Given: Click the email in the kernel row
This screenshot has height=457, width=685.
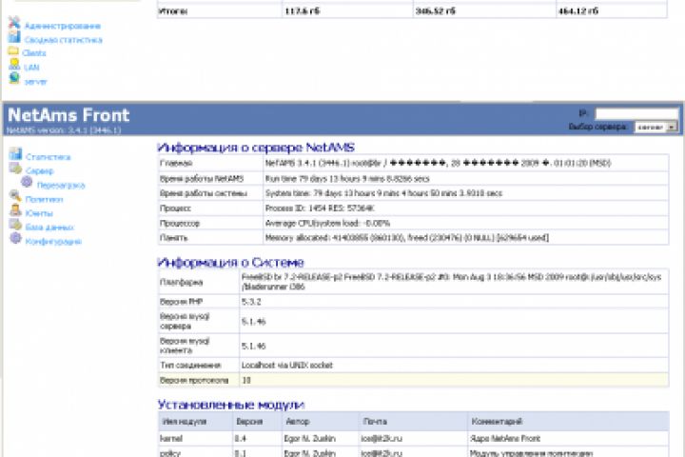Looking at the screenshot, I should [x=382, y=438].
